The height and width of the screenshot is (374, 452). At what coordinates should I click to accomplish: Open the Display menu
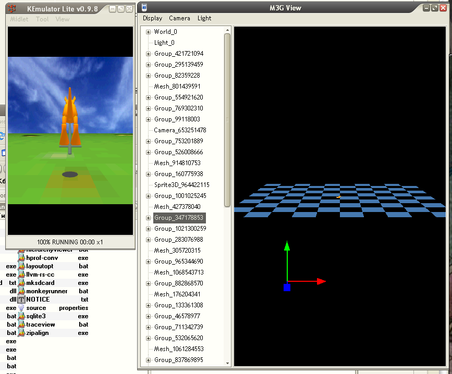click(x=152, y=18)
